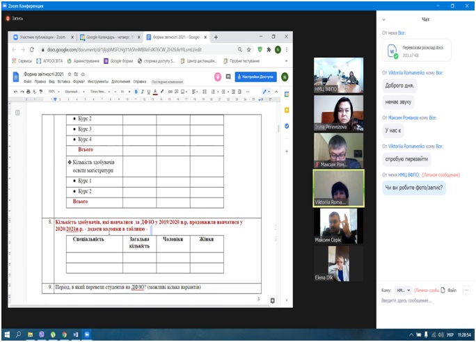This screenshot has height=342, width=476.
Task: Open the Последние изменения link
Action: coord(167,81)
